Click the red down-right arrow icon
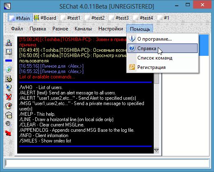 tap(8, 133)
